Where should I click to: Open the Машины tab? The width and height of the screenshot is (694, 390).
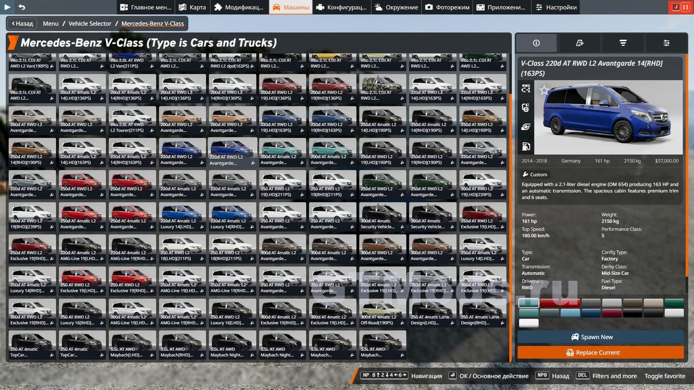tap(291, 7)
